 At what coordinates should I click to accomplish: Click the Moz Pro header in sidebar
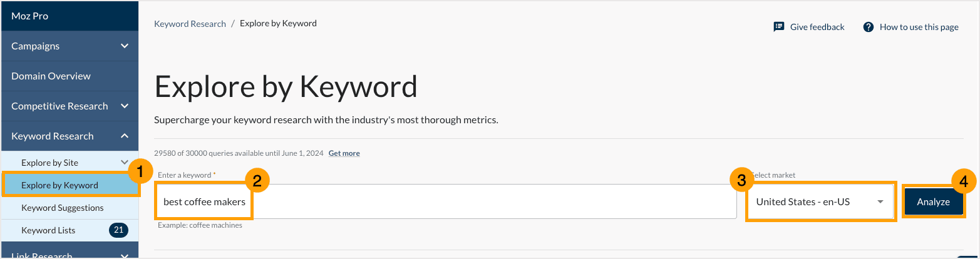[29, 16]
